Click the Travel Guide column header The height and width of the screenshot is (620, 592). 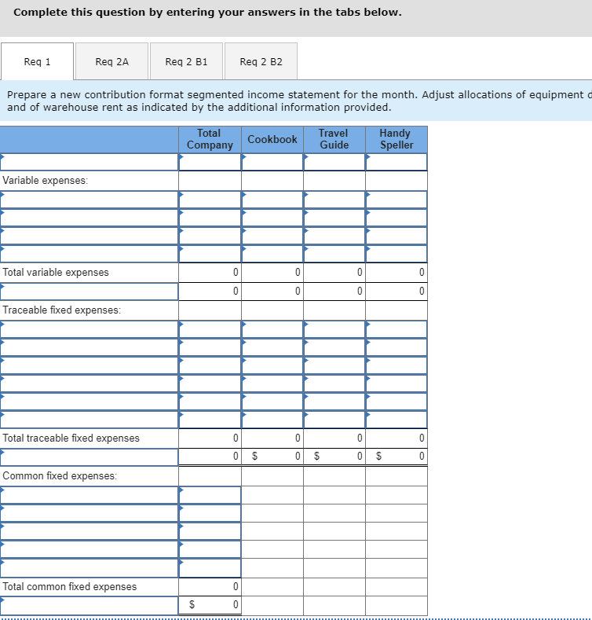point(334,139)
